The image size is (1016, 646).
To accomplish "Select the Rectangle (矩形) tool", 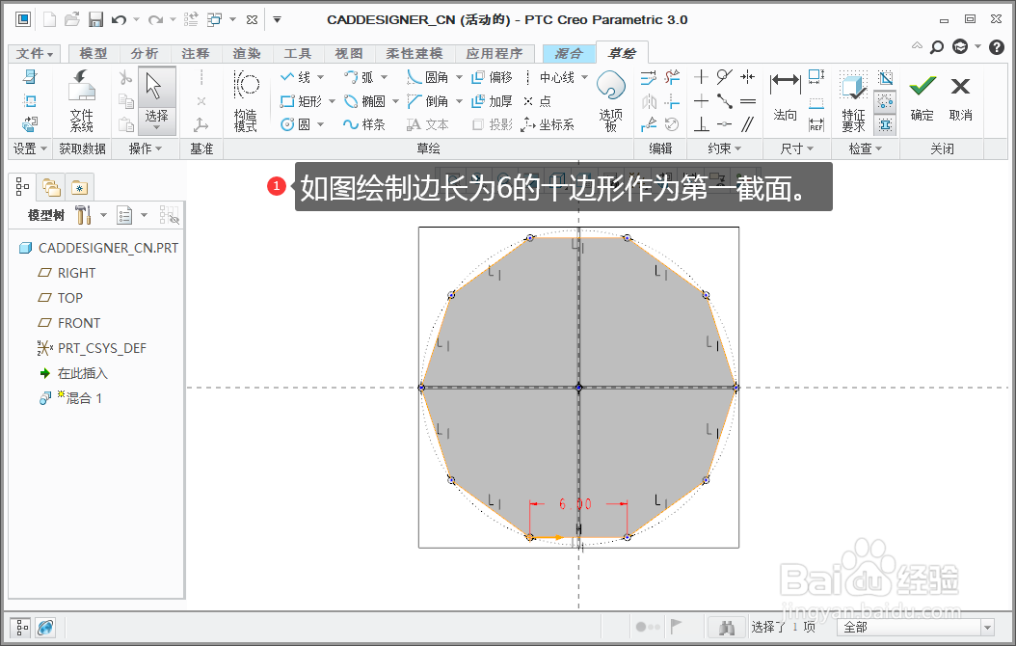I will coord(301,101).
